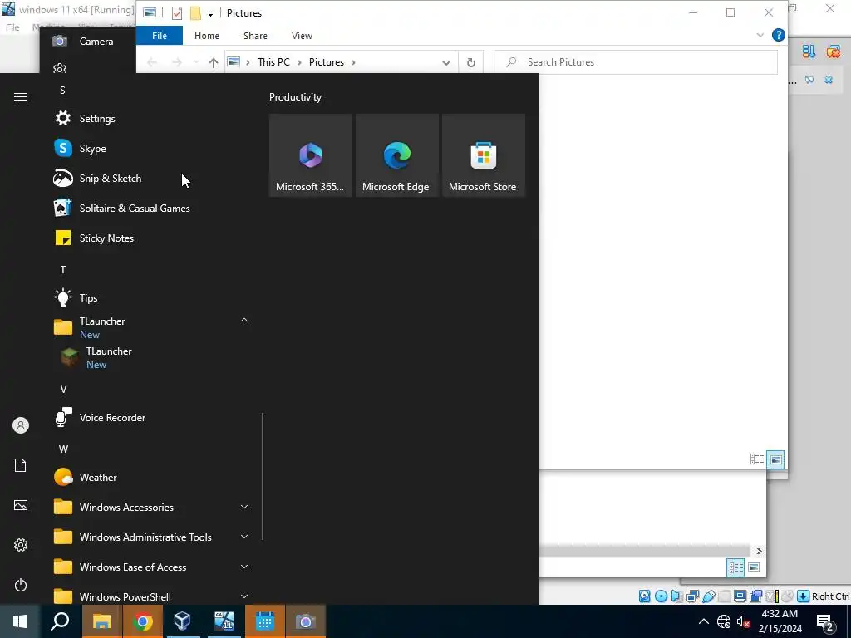This screenshot has height=638, width=851.
Task: Open the notification center icon
Action: point(825,622)
